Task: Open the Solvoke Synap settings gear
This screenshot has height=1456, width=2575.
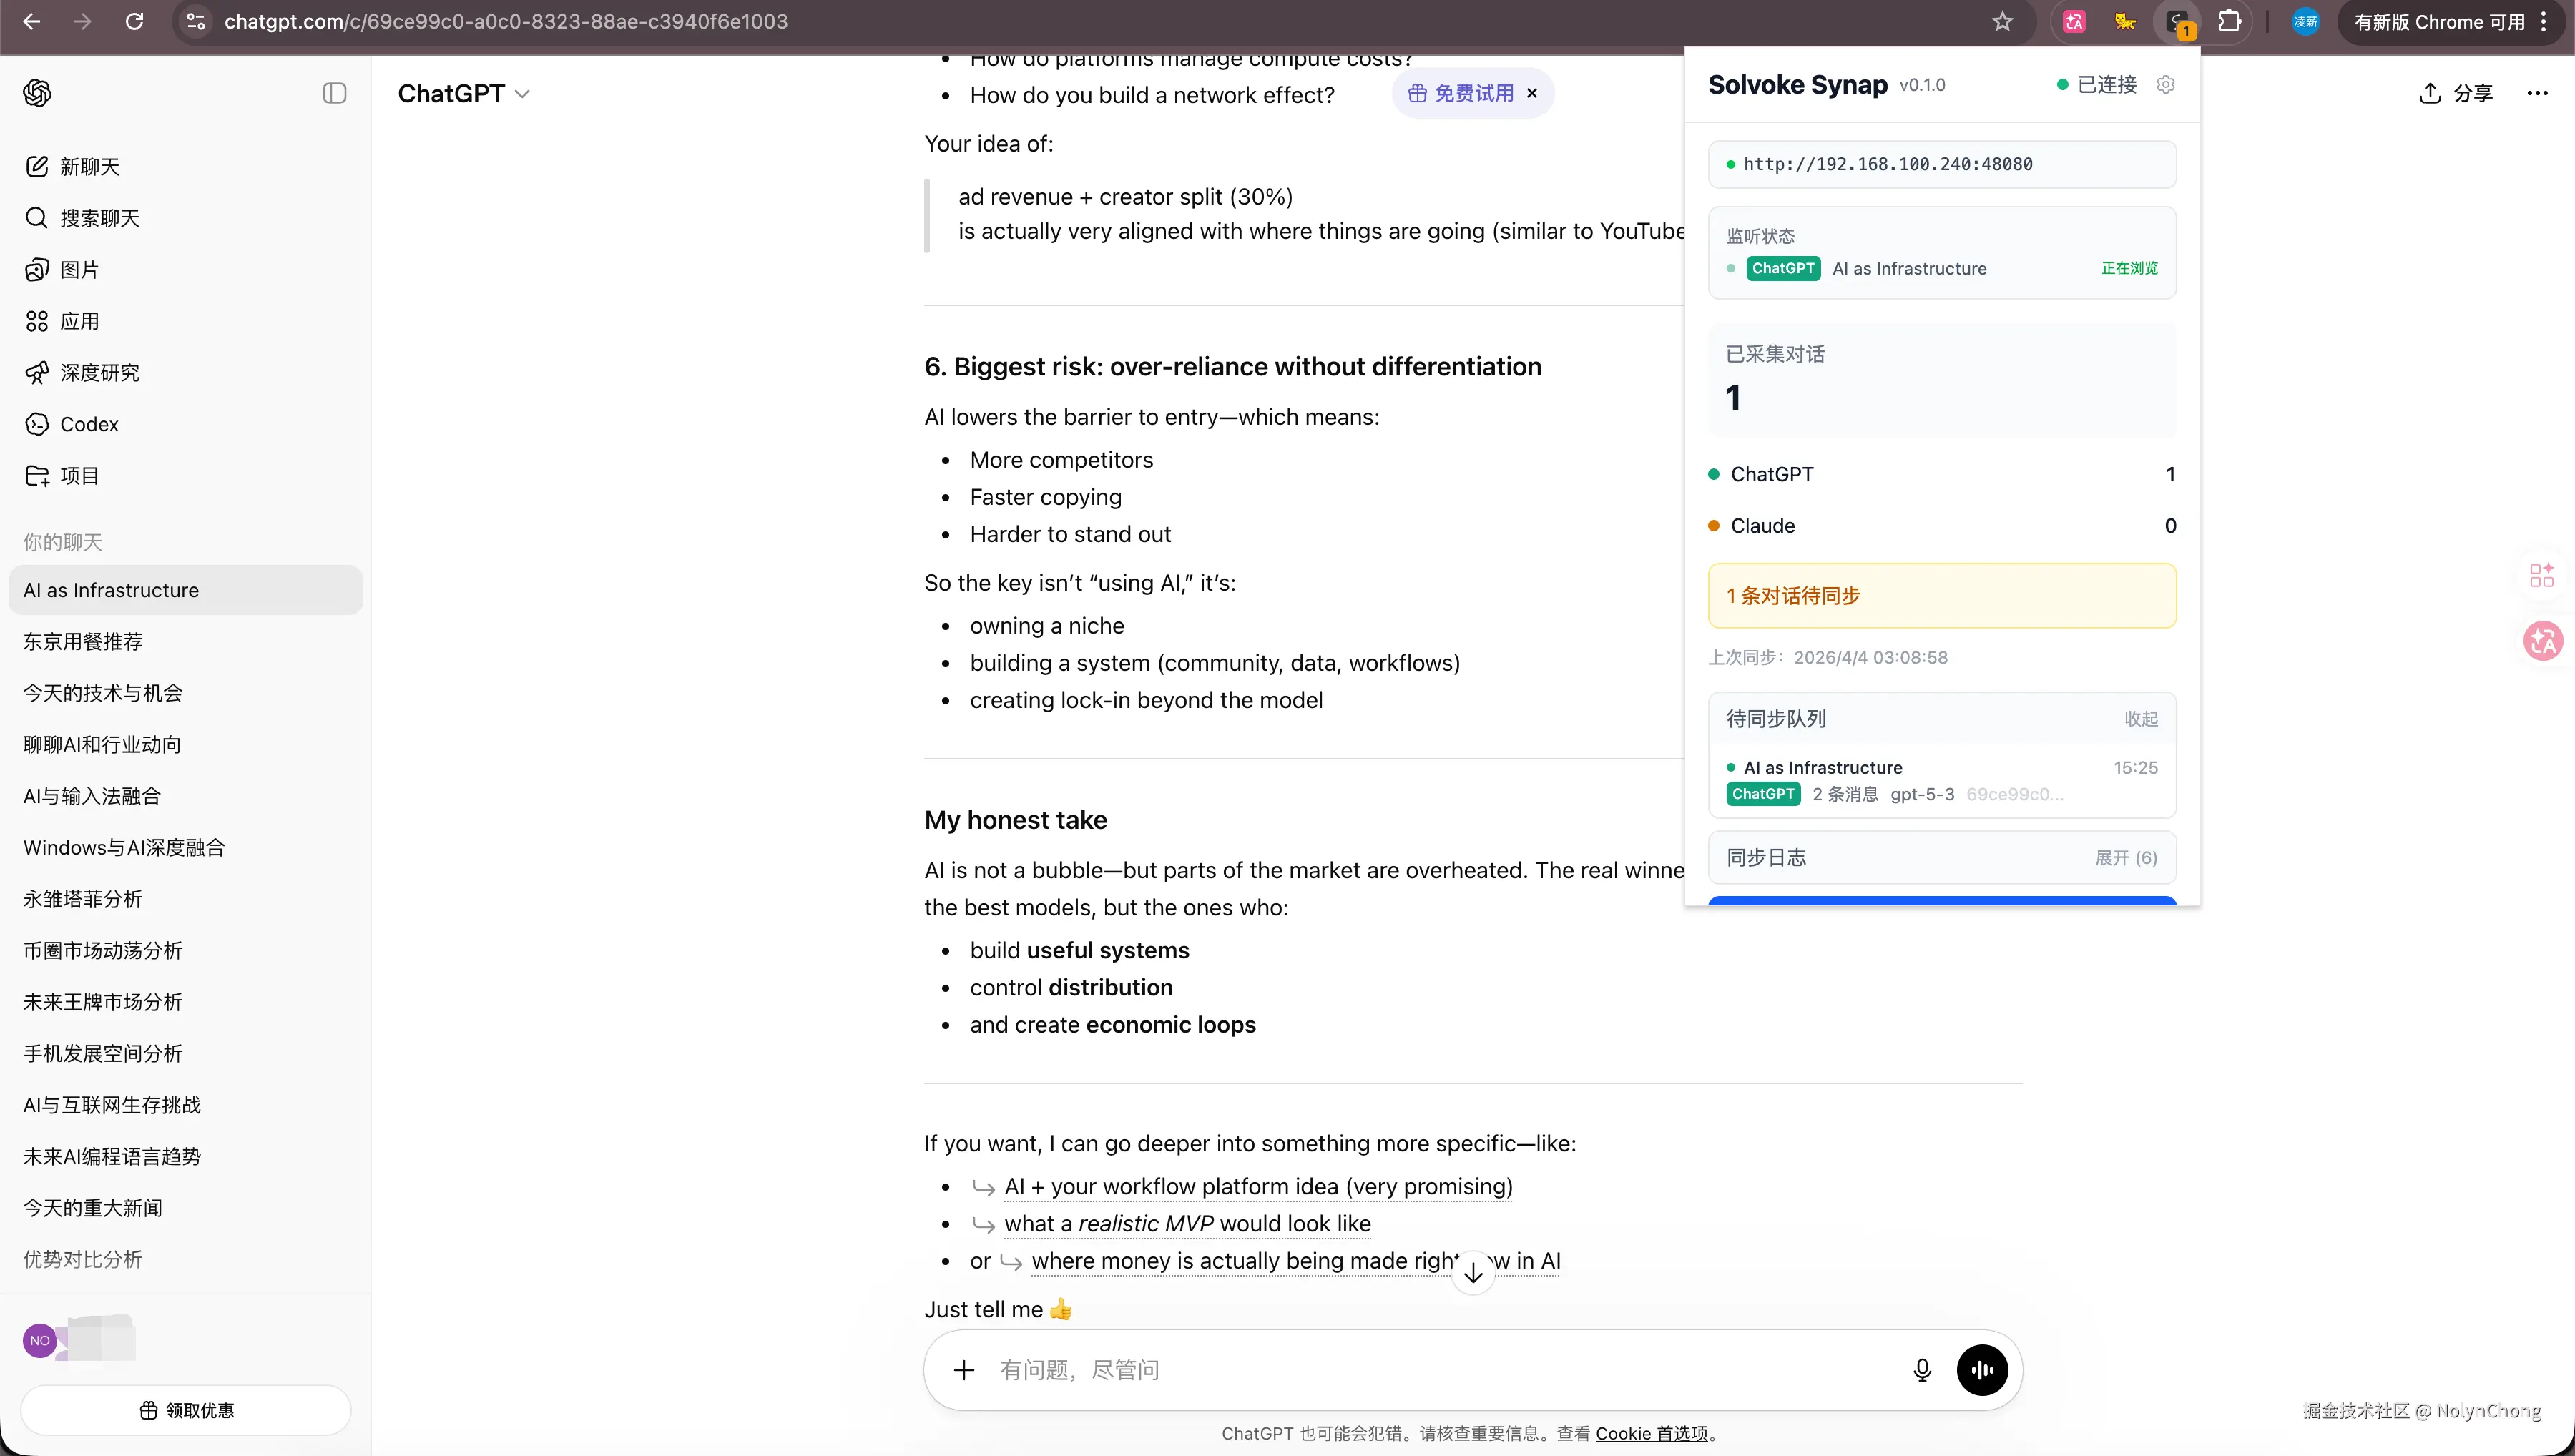Action: click(2165, 85)
